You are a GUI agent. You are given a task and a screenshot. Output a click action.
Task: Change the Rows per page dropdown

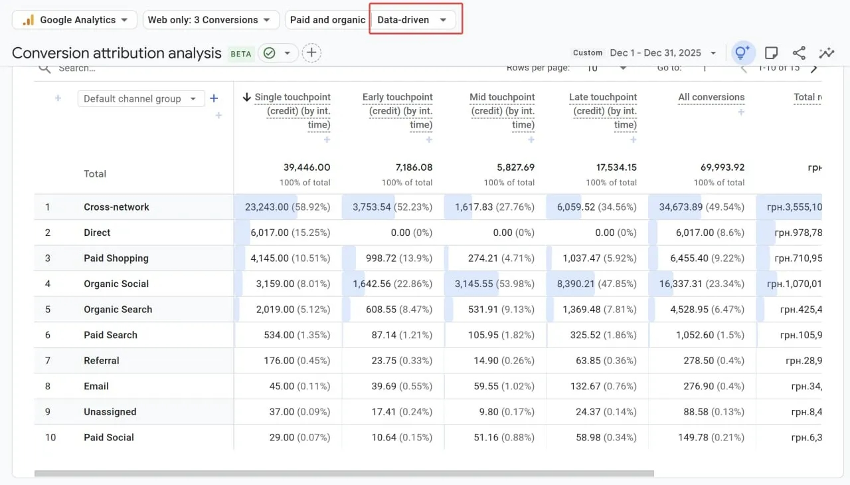click(x=606, y=68)
